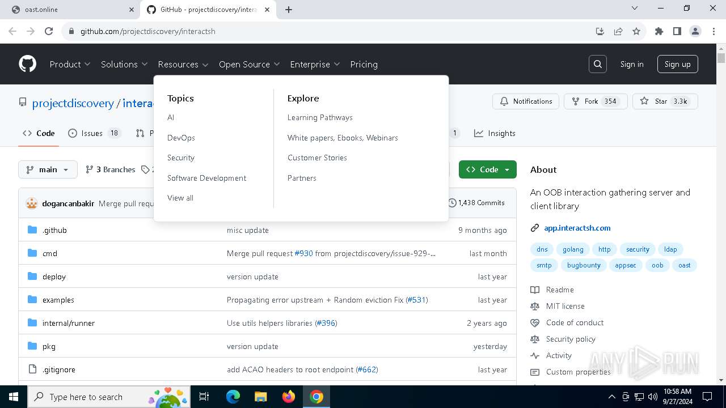Image resolution: width=726 pixels, height=408 pixels.
Task: Open the GitHub search magnifier
Action: pos(598,64)
